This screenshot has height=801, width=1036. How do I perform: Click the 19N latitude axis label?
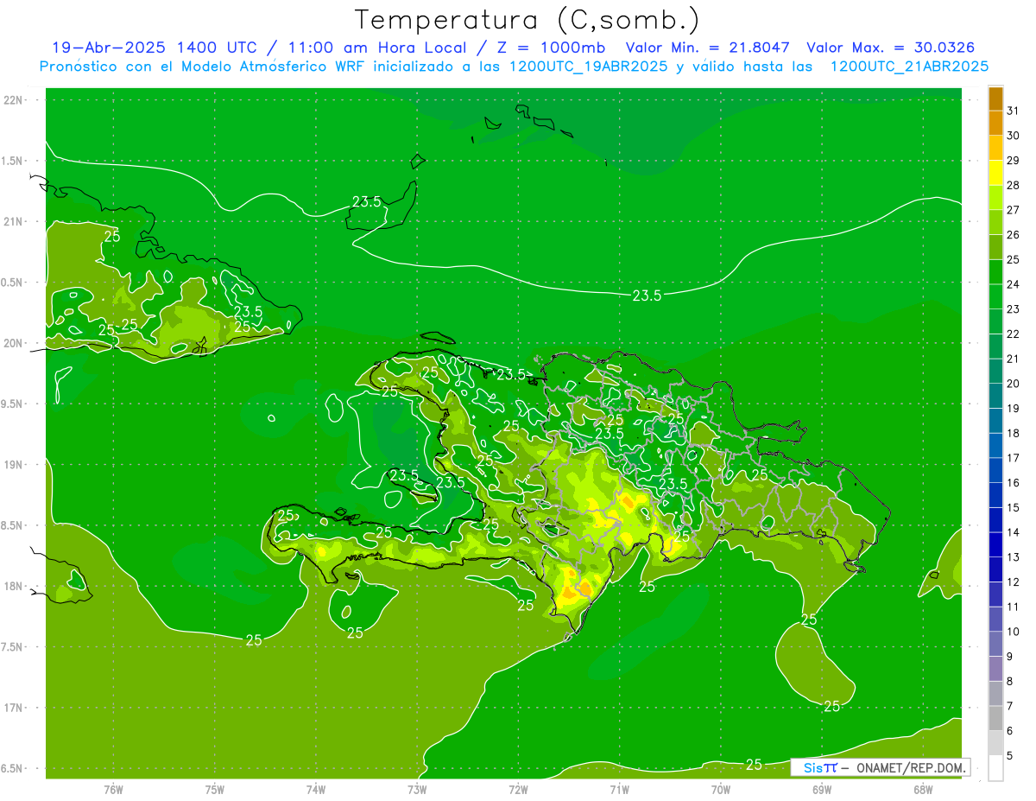[15, 465]
